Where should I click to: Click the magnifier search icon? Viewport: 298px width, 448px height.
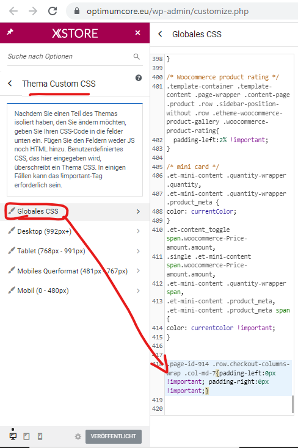click(x=136, y=57)
